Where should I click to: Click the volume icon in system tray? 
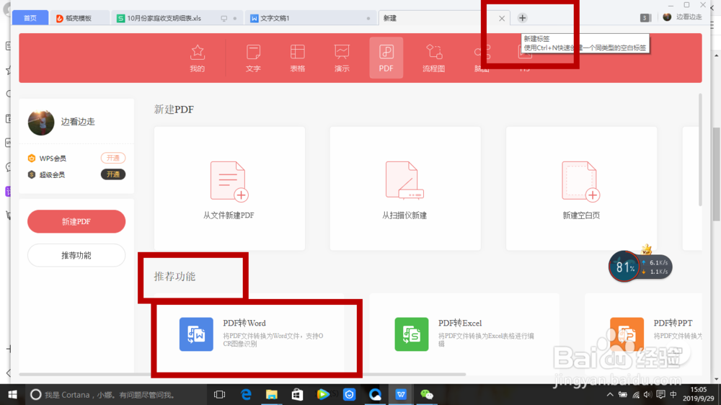click(648, 395)
